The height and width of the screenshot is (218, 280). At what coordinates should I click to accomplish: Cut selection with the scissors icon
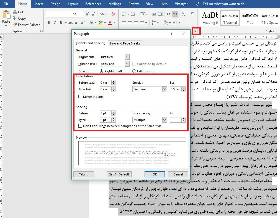point(15,12)
